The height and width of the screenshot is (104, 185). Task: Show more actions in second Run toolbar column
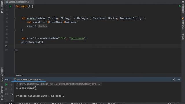pos(12,101)
